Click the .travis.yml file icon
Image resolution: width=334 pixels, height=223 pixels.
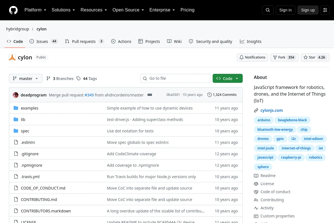coord(16,177)
